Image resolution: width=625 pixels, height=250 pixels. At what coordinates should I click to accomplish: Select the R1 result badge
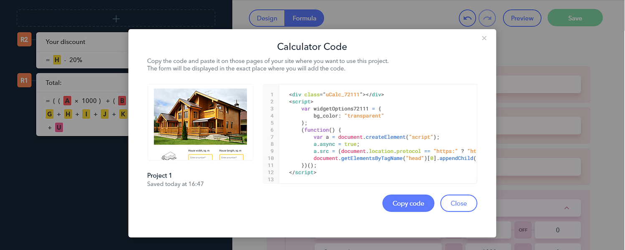[x=24, y=80]
